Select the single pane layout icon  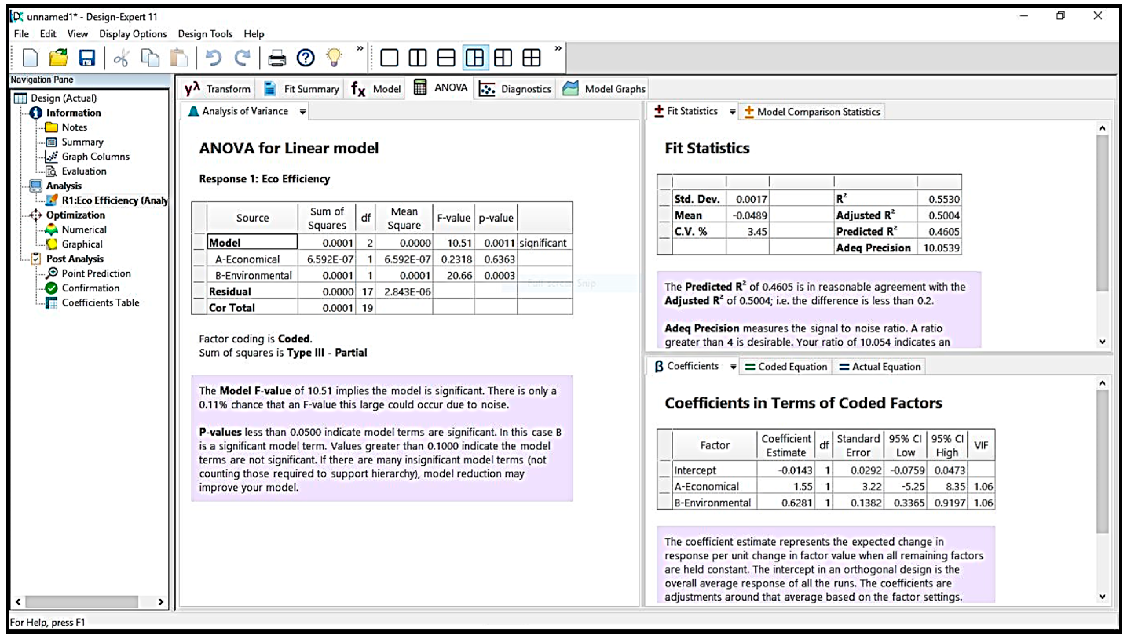(389, 58)
